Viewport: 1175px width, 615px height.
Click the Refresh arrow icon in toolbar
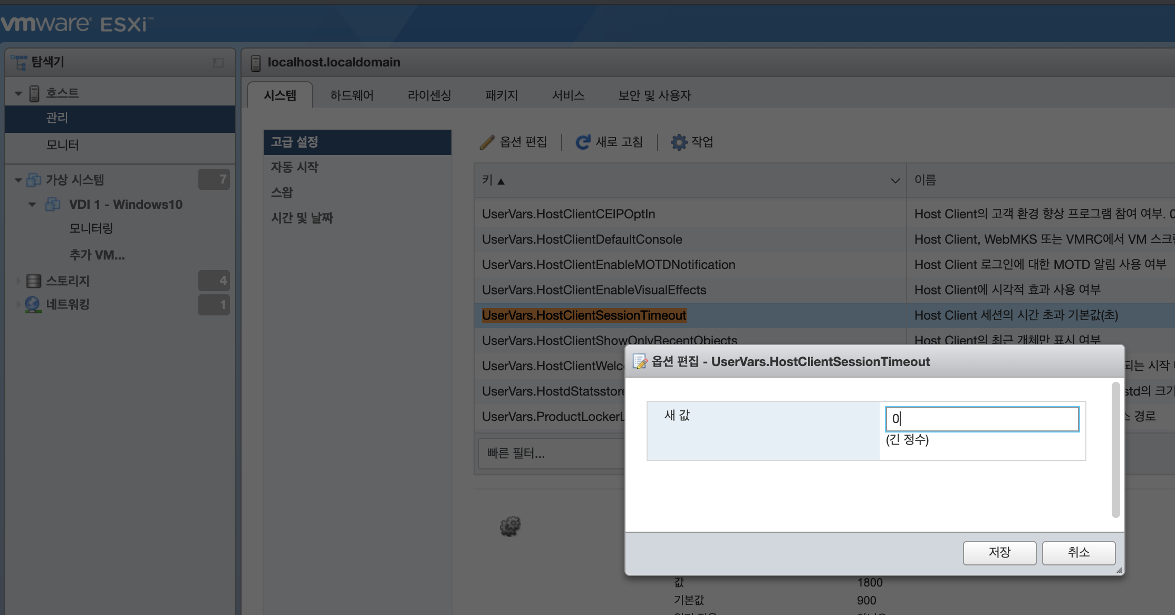pos(583,142)
